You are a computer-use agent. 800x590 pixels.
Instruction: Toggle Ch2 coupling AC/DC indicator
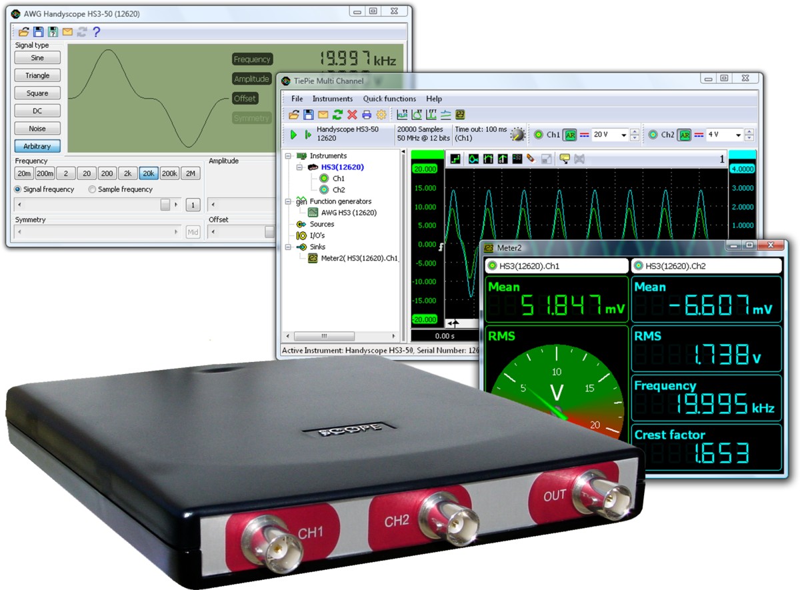pyautogui.click(x=698, y=135)
